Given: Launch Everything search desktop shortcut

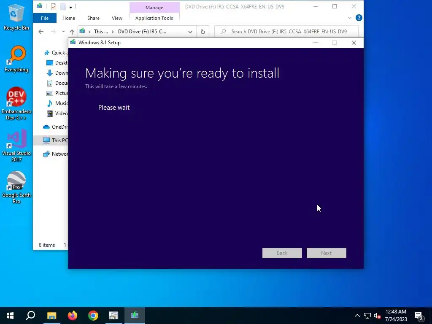Looking at the screenshot, I should tap(16, 59).
